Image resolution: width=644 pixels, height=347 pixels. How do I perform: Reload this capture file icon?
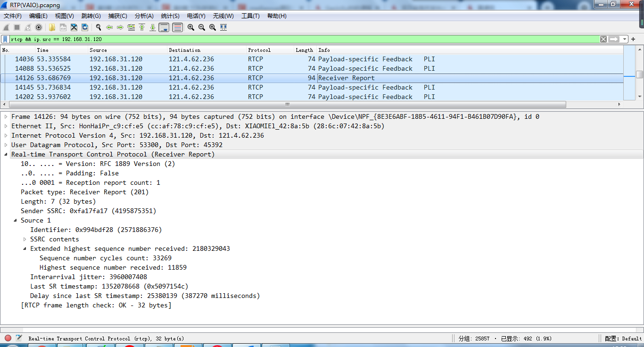coord(85,27)
